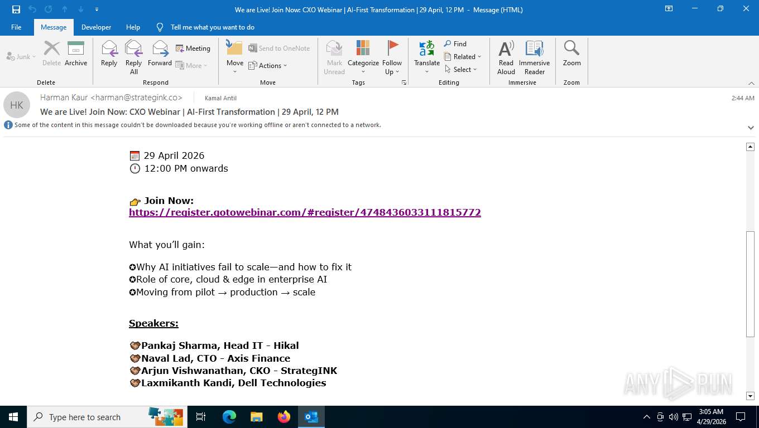
Task: Expand the Actions dropdown
Action: coord(268,65)
